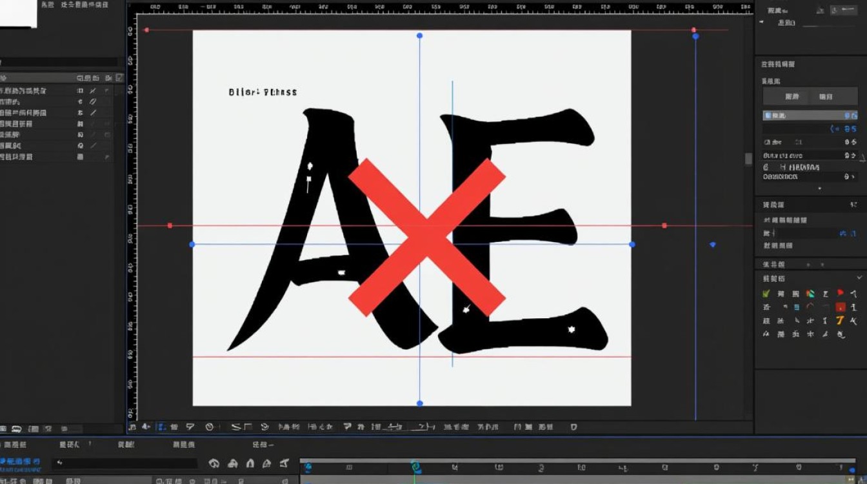Click the viewer's vertical scrollbar thumb
This screenshot has height=484, width=867.
(x=748, y=159)
